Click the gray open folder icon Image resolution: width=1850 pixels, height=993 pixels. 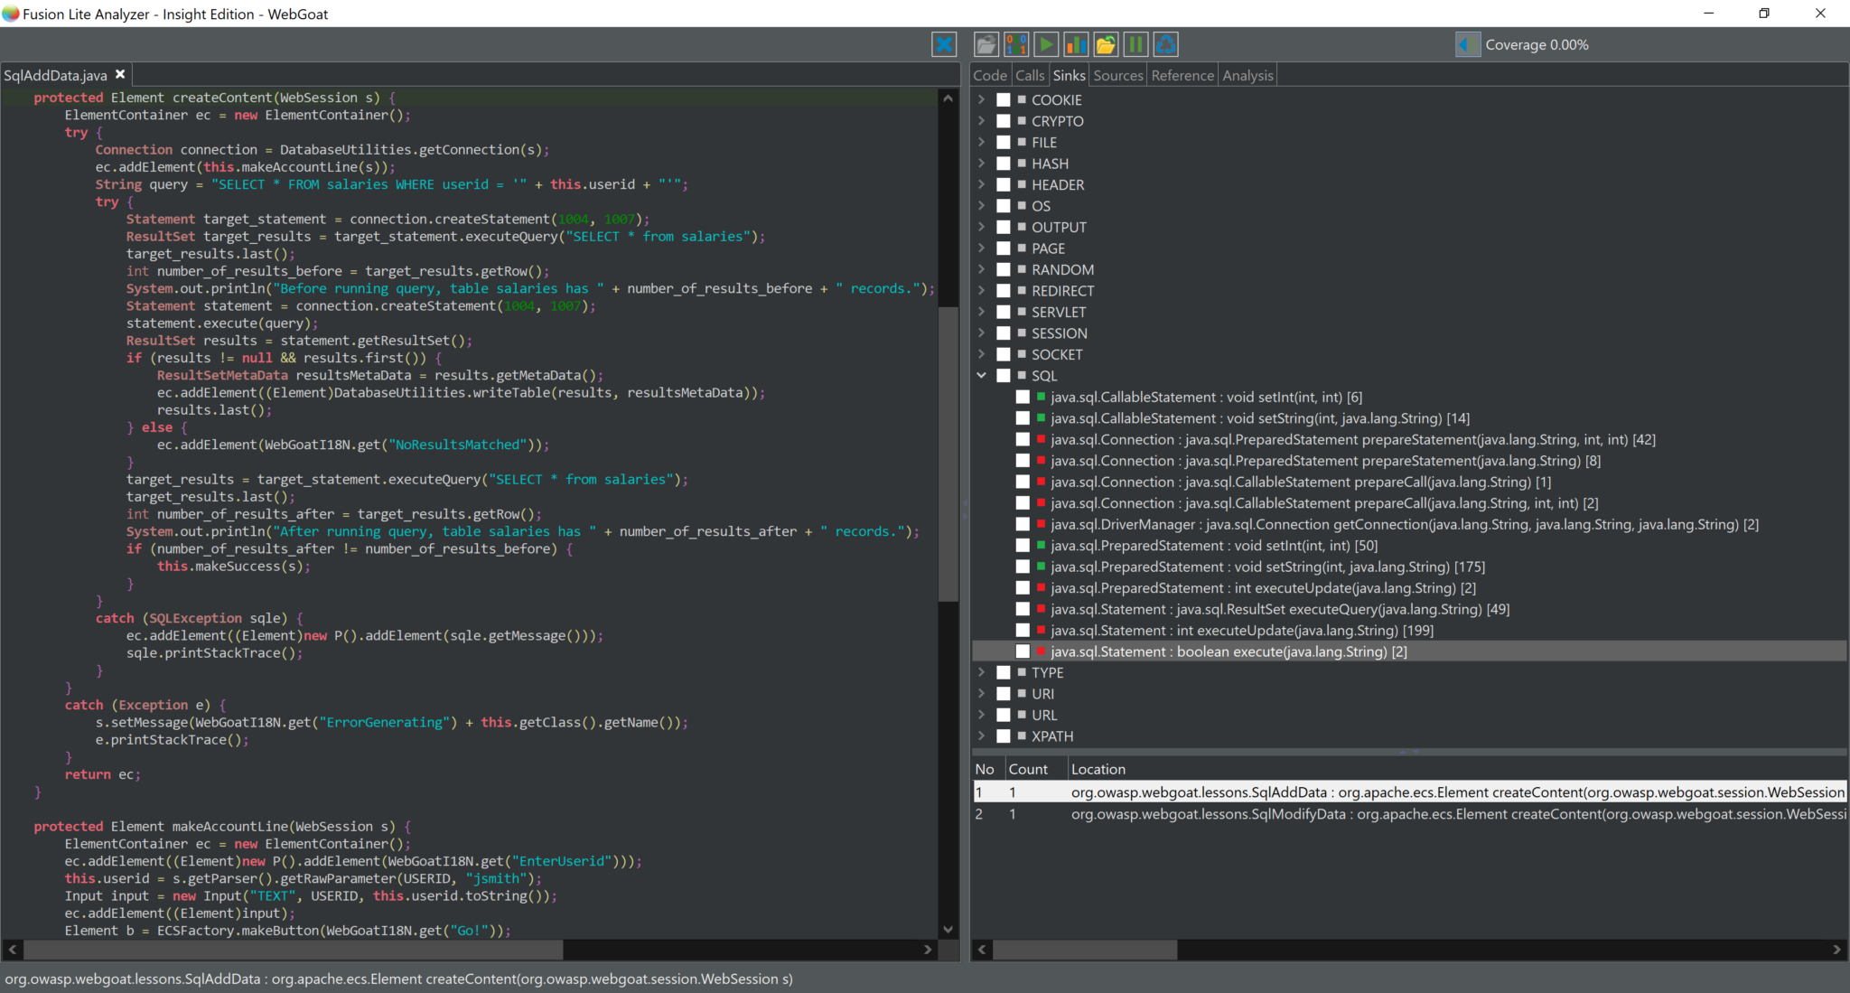point(986,44)
